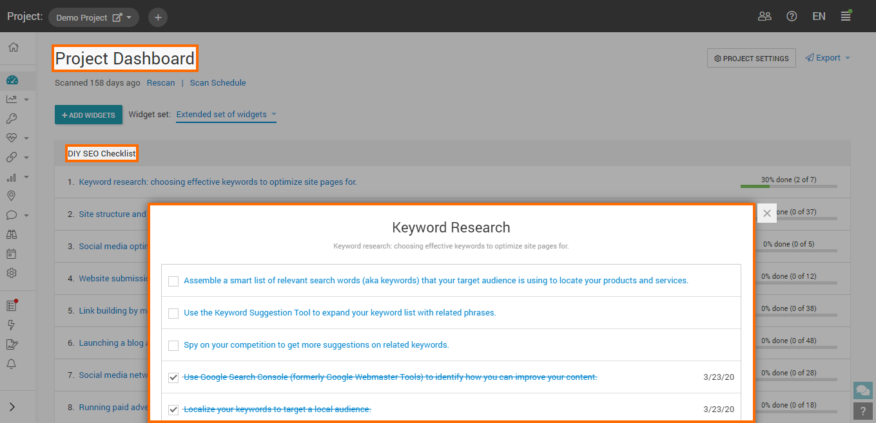Open the Demo Project dropdown
Image resolution: width=876 pixels, height=423 pixels.
(94, 17)
